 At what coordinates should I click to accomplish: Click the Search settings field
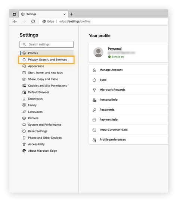click(x=46, y=44)
